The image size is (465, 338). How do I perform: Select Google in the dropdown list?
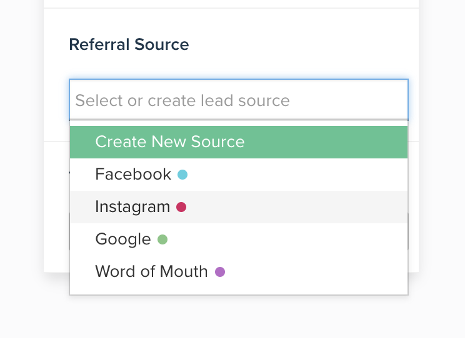point(238,239)
